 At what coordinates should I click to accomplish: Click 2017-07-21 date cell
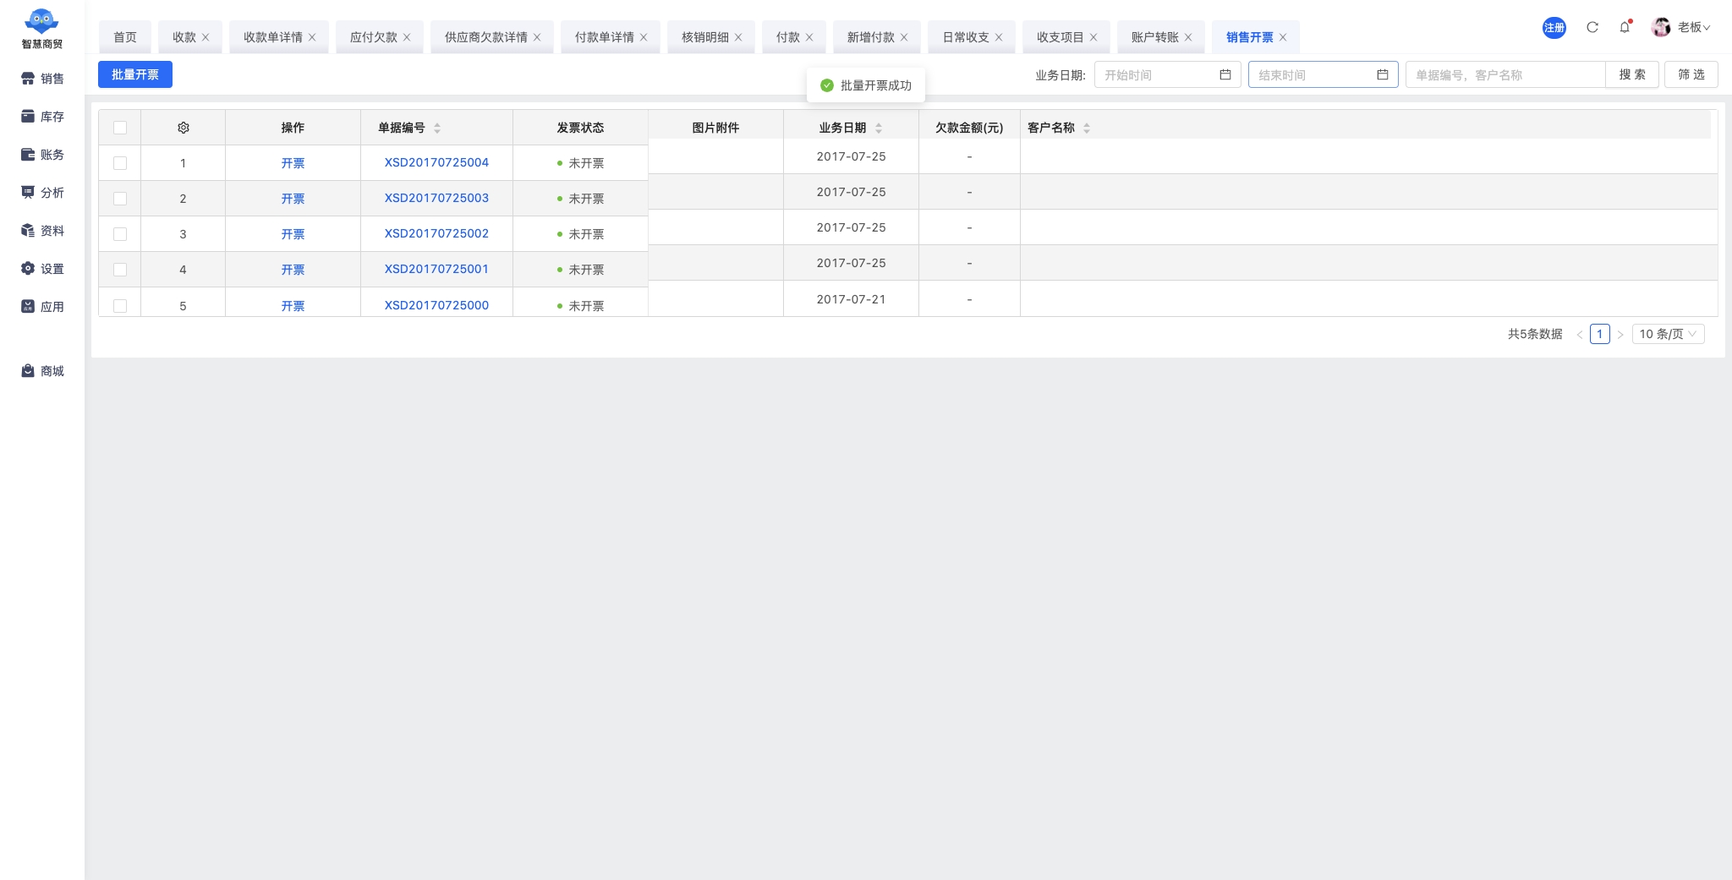[851, 299]
